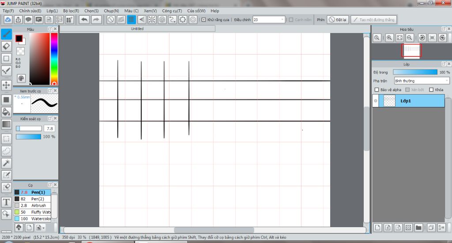Image resolution: width=452 pixels, height=243 pixels.
Task: Select the Airbrush brush
Action: (33, 205)
